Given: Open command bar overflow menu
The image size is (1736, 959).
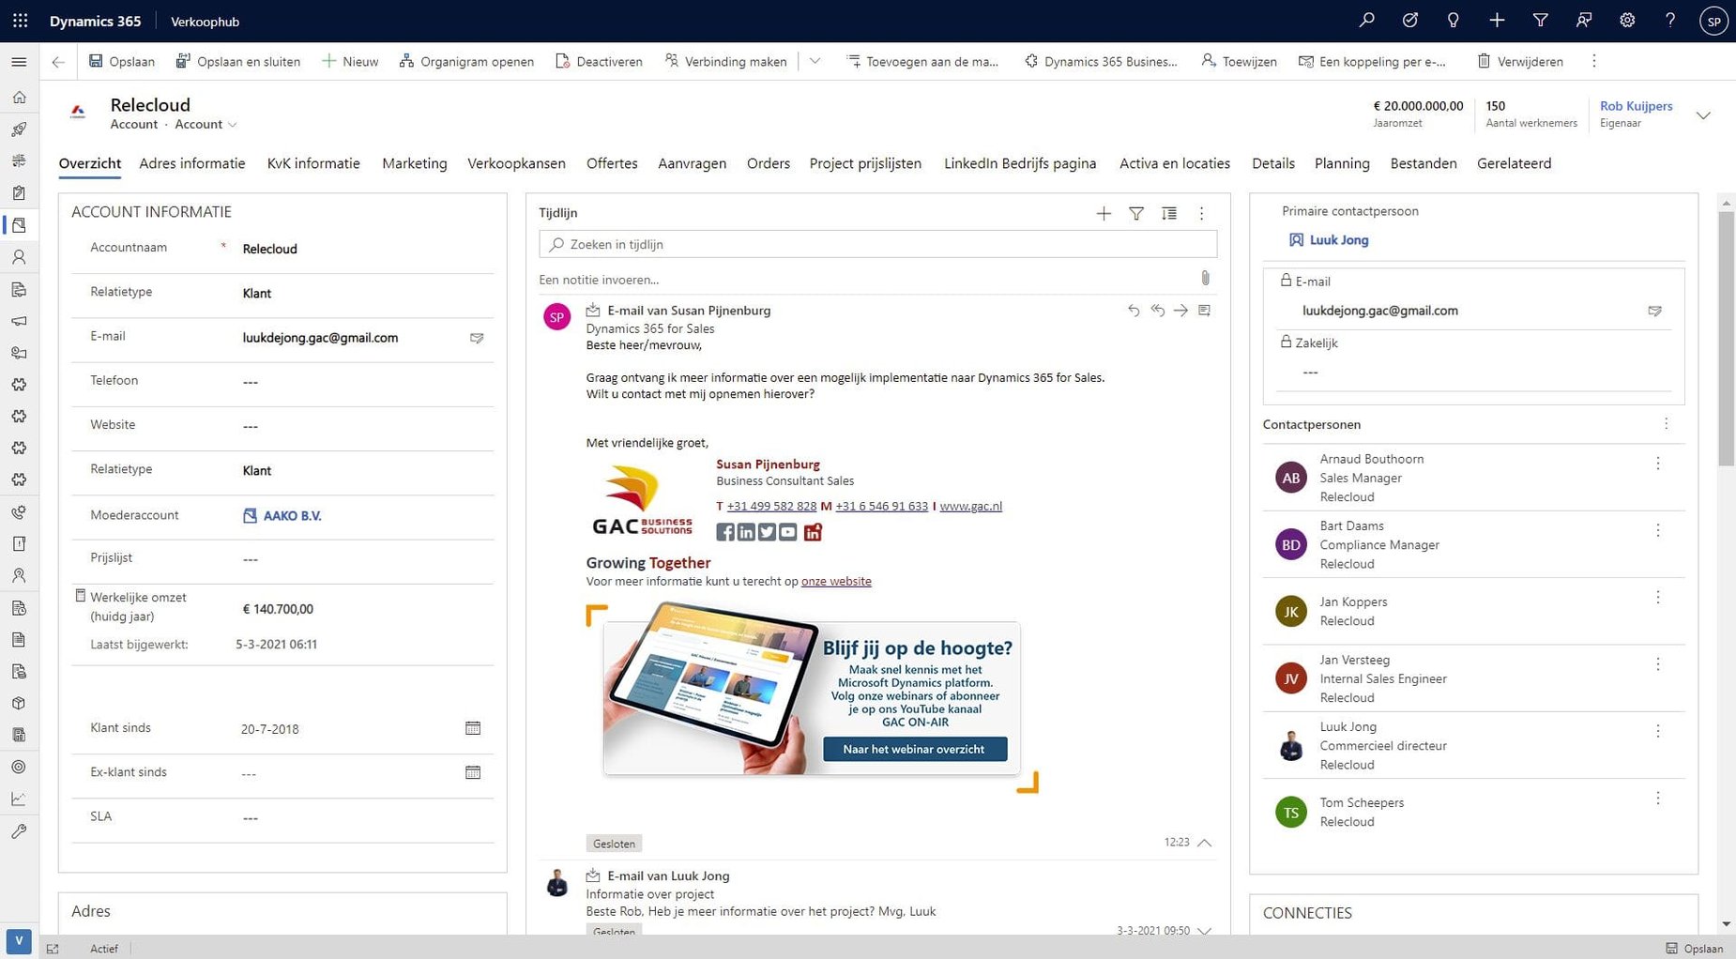Looking at the screenshot, I should pyautogui.click(x=1593, y=61).
